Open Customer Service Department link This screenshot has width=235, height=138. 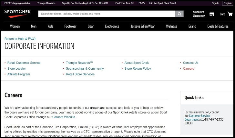pos(197,118)
